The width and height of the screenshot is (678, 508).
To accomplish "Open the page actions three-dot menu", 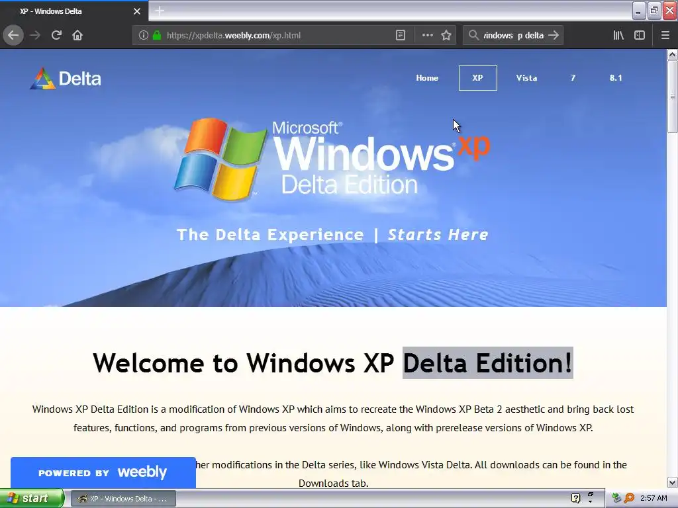I will pyautogui.click(x=427, y=35).
